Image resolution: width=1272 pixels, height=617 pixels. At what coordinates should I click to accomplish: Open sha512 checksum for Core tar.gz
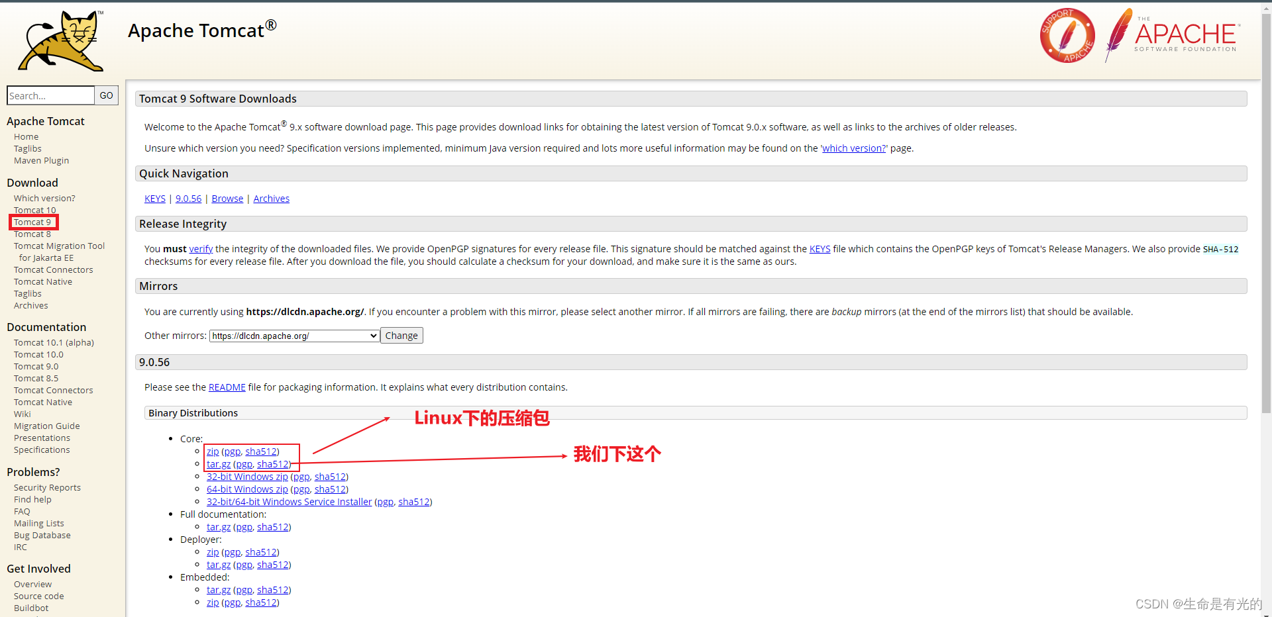click(273, 464)
